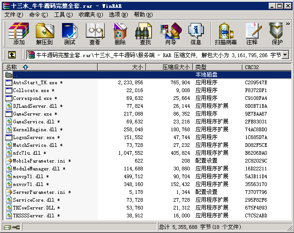Click the parent folder ".." row

[x=16, y=75]
